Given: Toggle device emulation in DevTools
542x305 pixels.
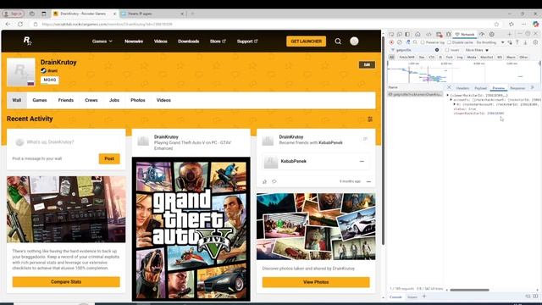Looking at the screenshot, I should point(400,34).
